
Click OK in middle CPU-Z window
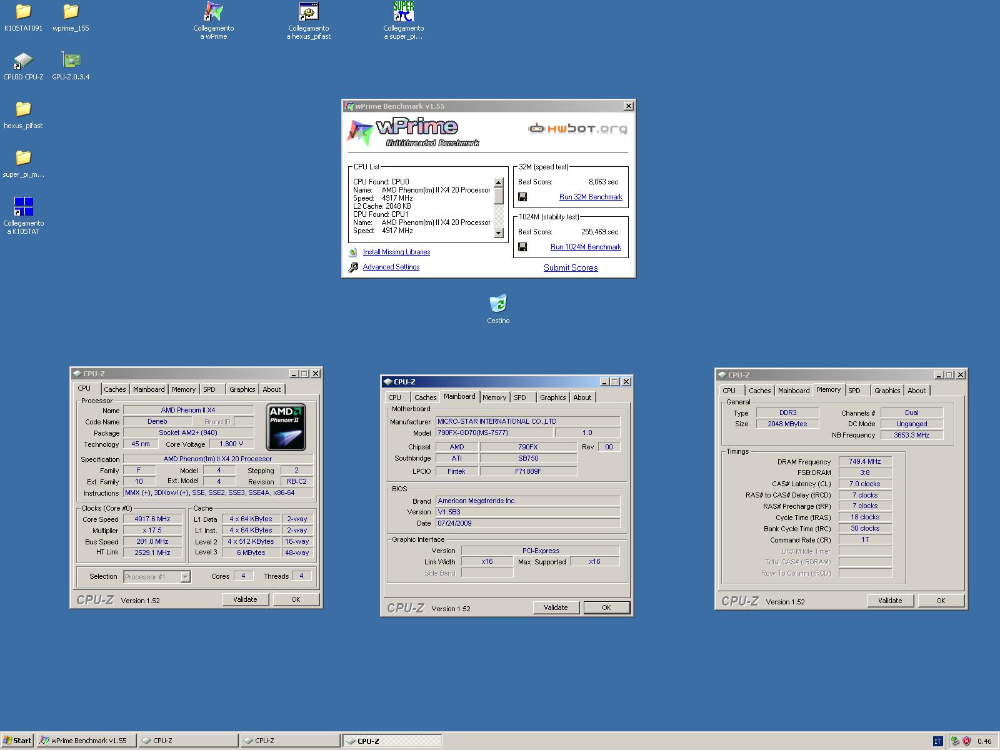(x=606, y=607)
